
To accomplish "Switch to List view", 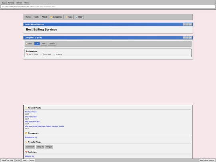I will click(x=37, y=44).
